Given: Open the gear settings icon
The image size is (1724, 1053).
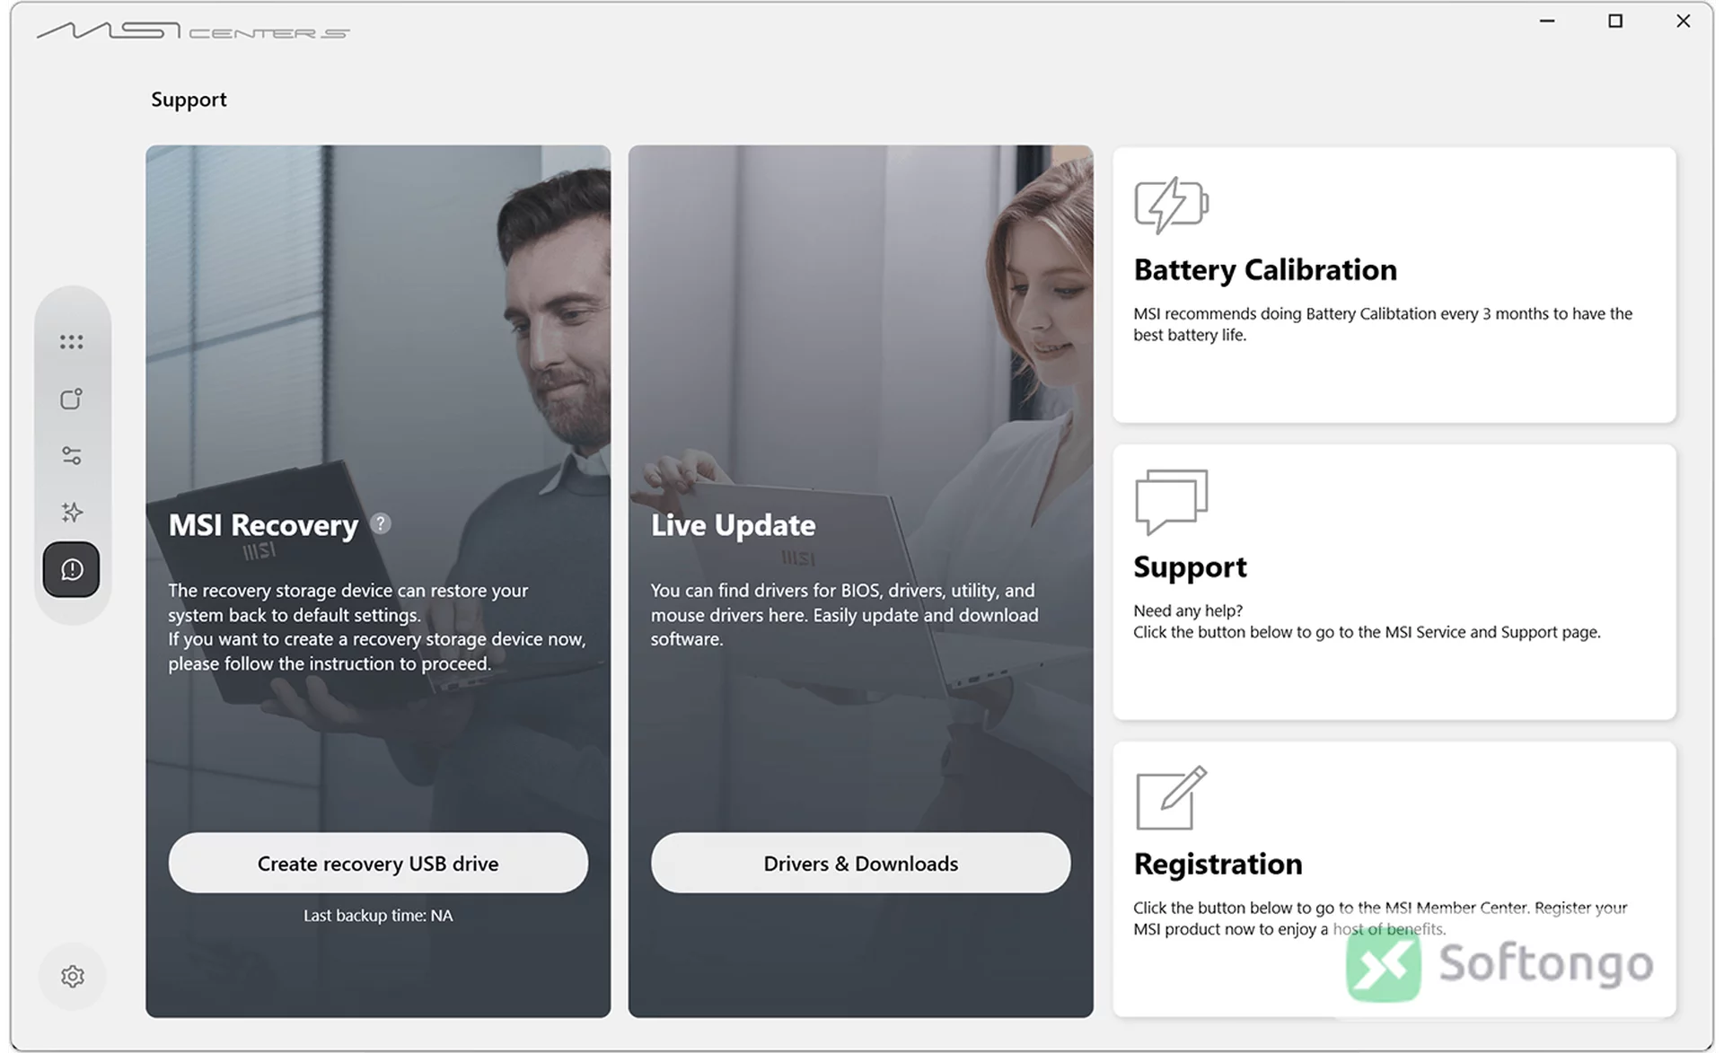Looking at the screenshot, I should pos(73,976).
